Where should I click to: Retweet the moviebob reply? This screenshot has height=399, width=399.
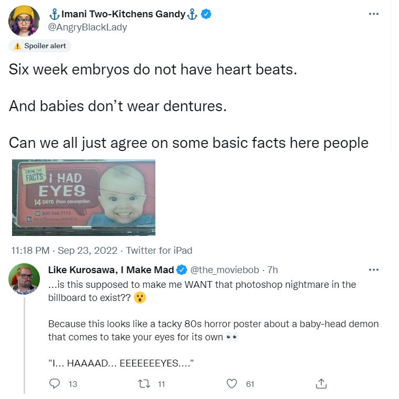(x=144, y=383)
